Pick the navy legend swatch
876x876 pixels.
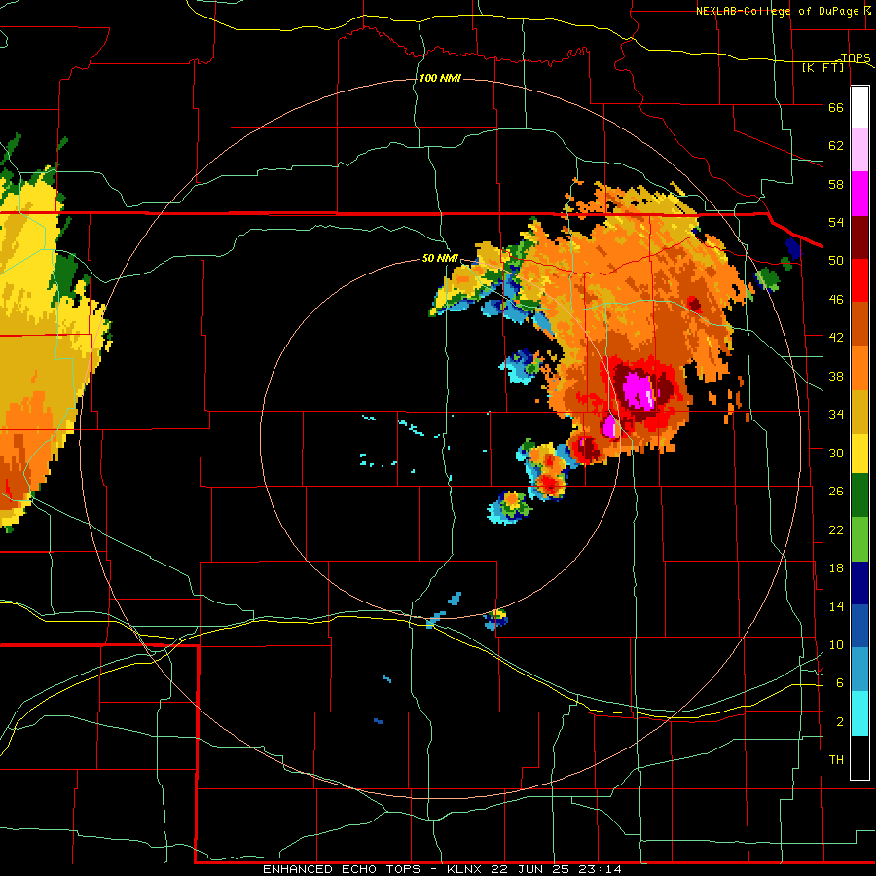click(859, 583)
